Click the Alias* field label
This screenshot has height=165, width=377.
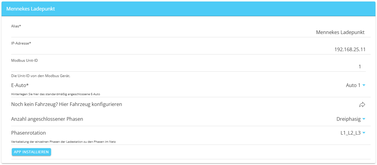pos(16,26)
